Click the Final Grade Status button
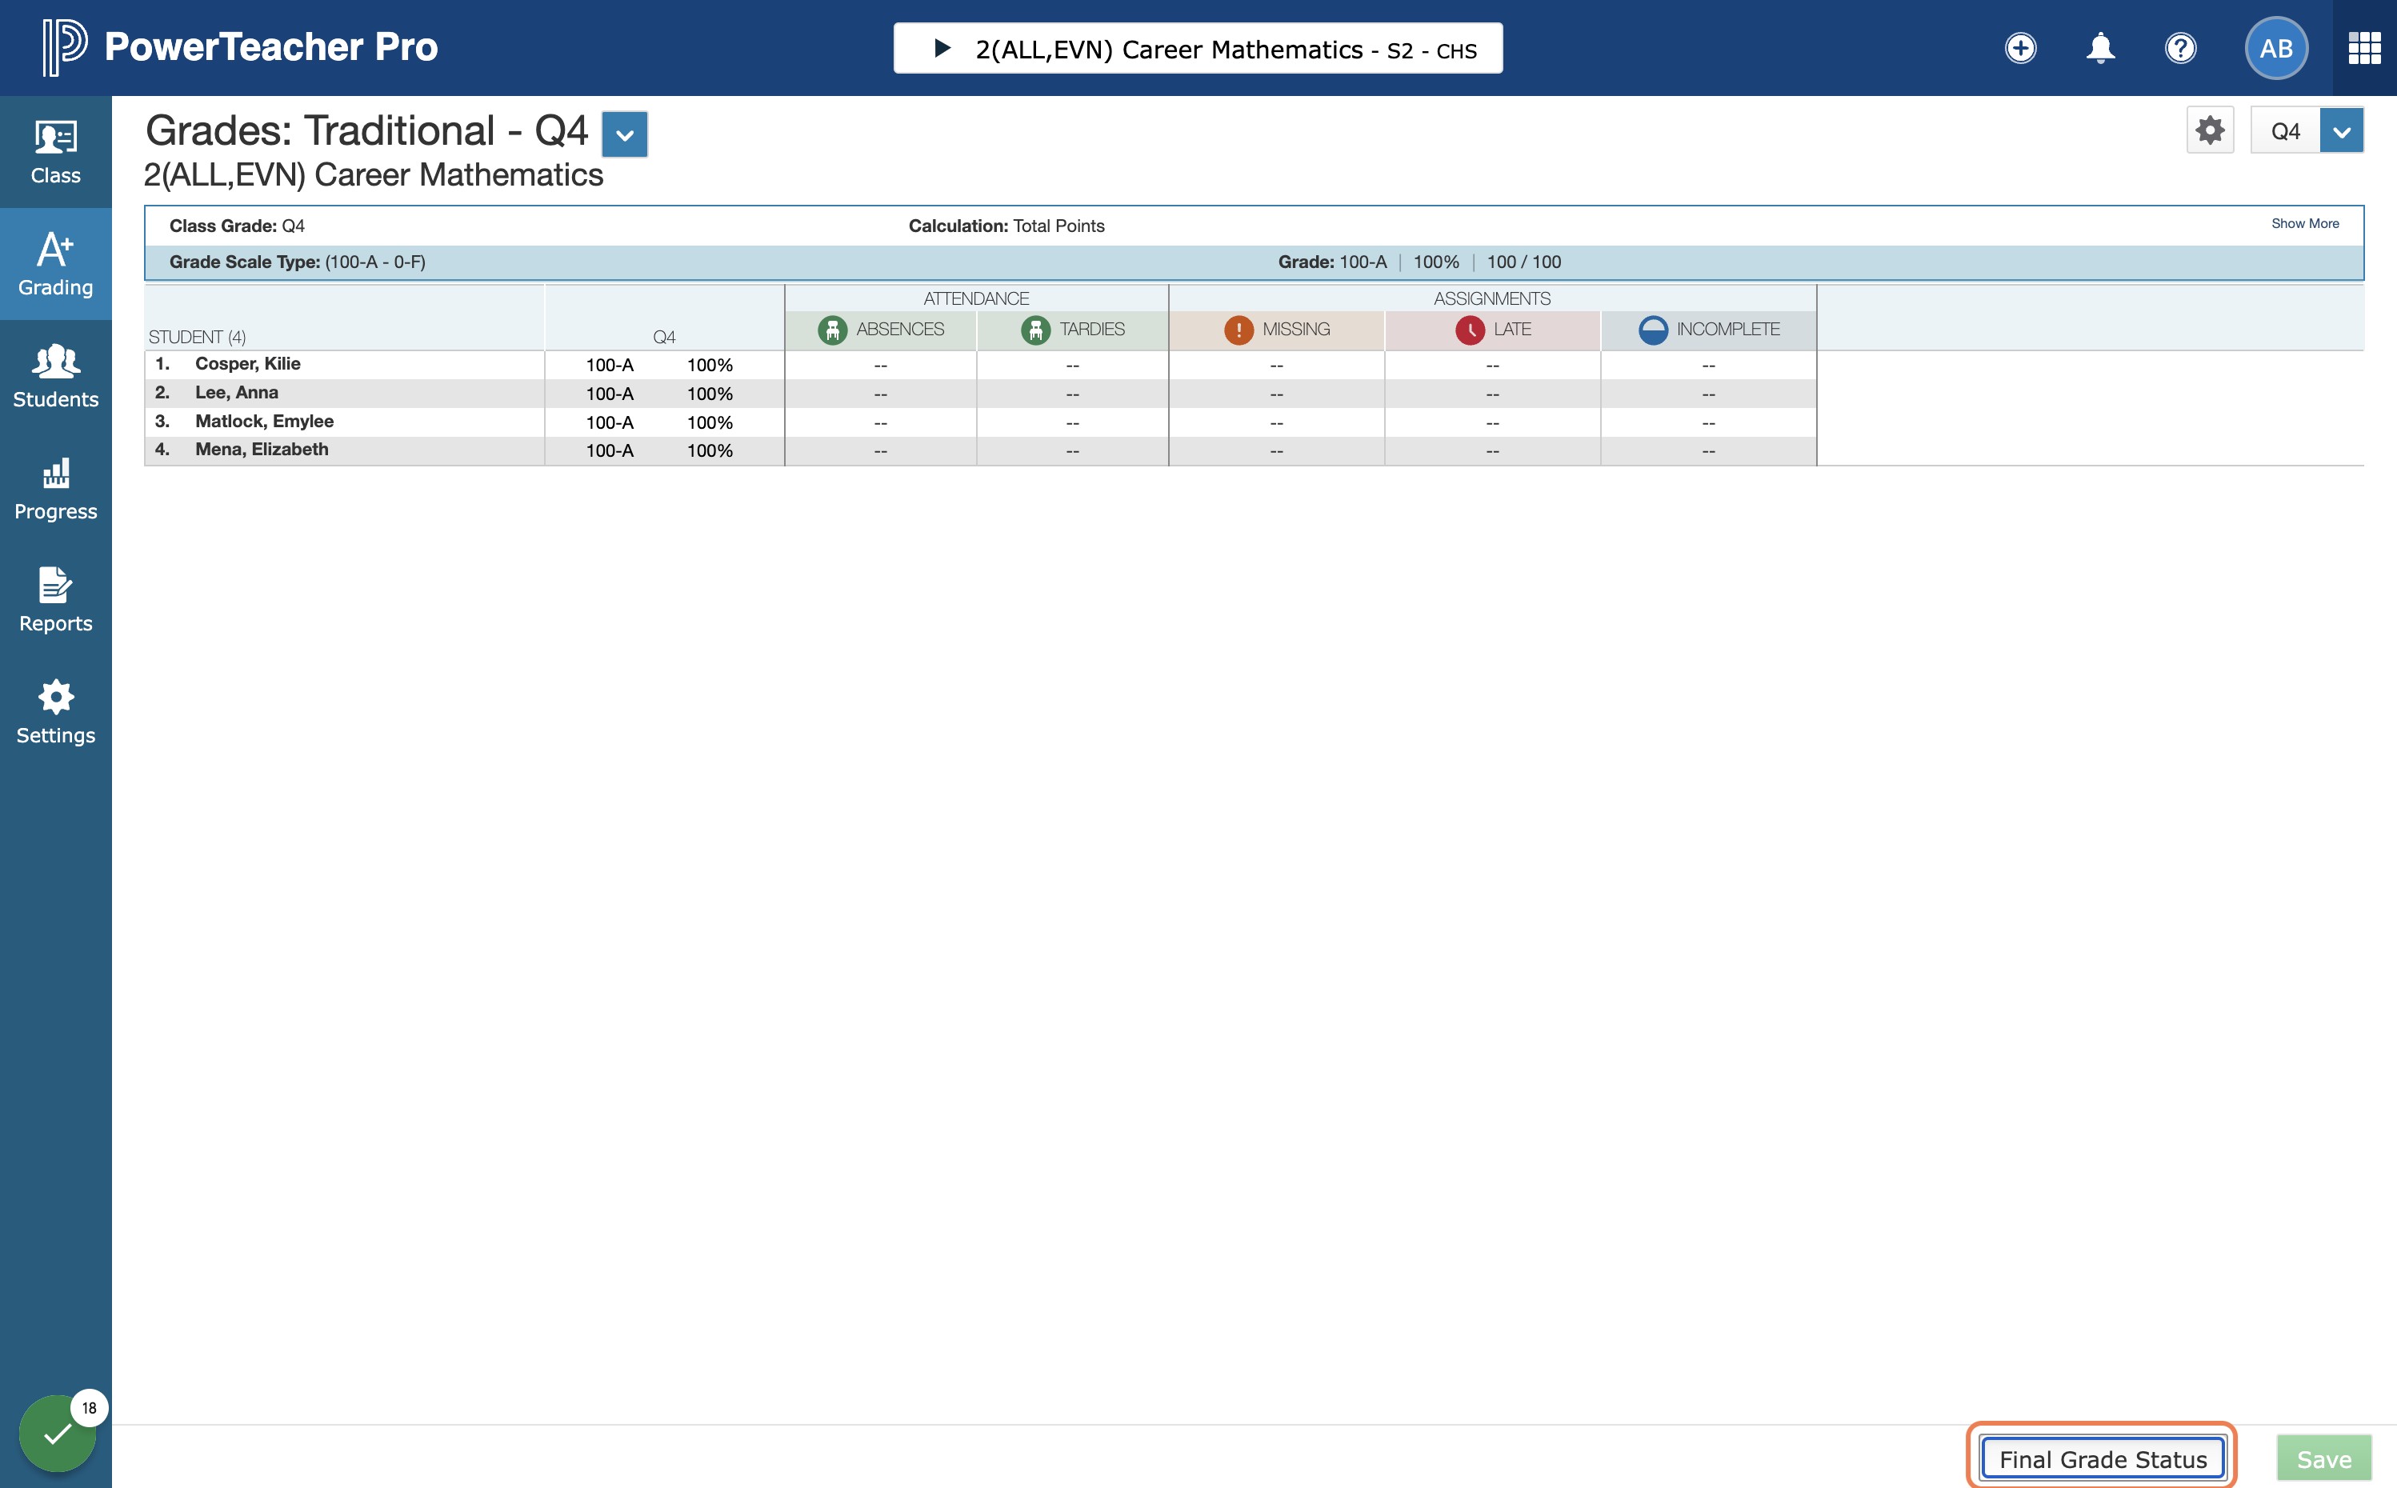This screenshot has width=2397, height=1488. tap(2103, 1458)
